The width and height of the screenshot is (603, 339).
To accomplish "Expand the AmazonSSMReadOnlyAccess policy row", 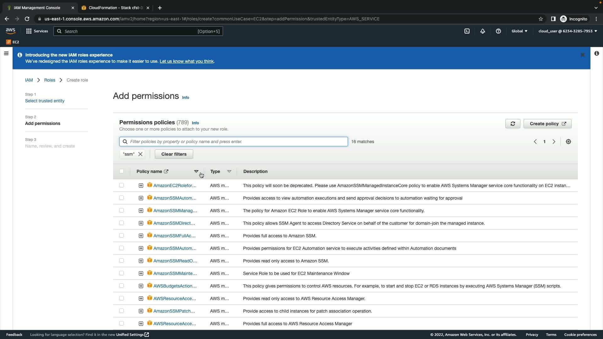I will 141,261.
